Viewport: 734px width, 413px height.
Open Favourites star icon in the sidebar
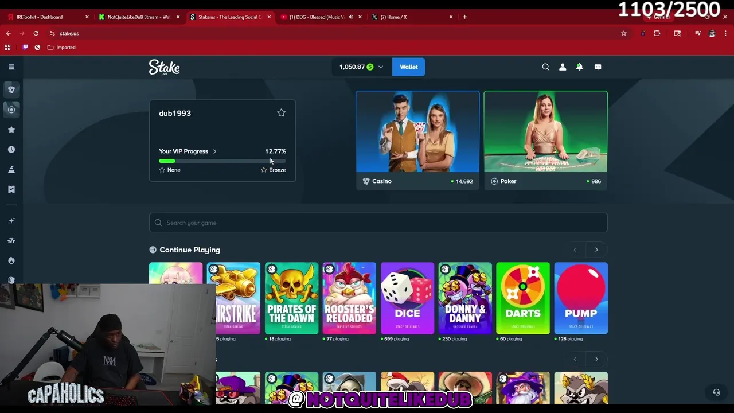click(11, 130)
